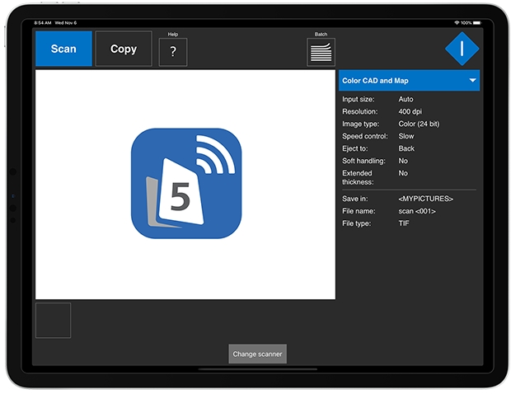511x394 pixels.
Task: Open the Save in <MYPICTURES> location
Action: pyautogui.click(x=425, y=199)
